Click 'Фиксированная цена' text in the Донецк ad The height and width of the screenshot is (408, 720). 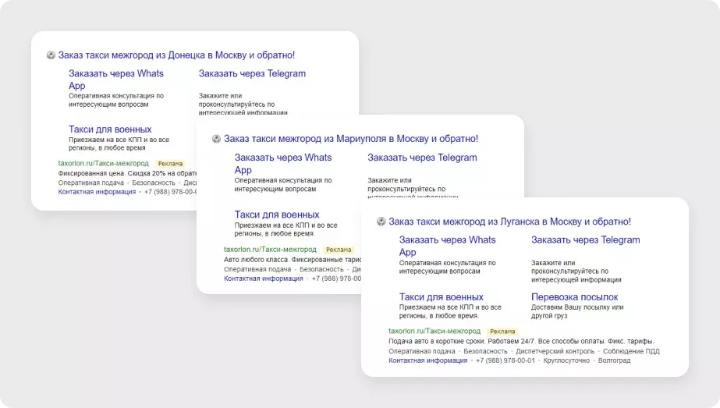91,173
